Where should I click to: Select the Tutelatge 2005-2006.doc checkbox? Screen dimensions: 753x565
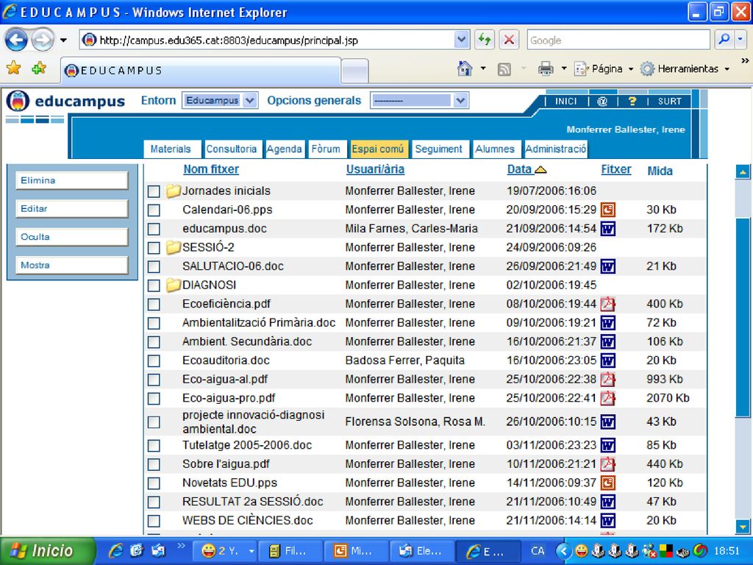point(154,445)
